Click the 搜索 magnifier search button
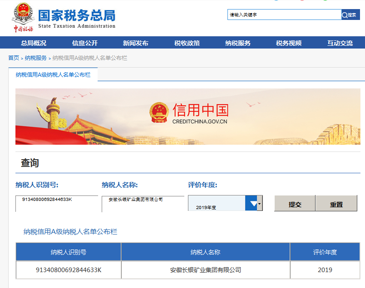The image size is (365, 288). (x=350, y=15)
